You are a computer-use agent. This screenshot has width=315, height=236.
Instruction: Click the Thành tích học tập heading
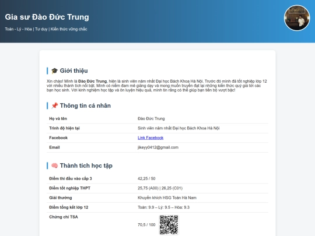point(86,165)
